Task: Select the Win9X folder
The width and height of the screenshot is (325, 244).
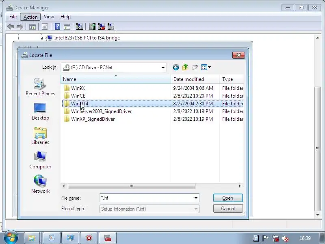Action: [78, 88]
